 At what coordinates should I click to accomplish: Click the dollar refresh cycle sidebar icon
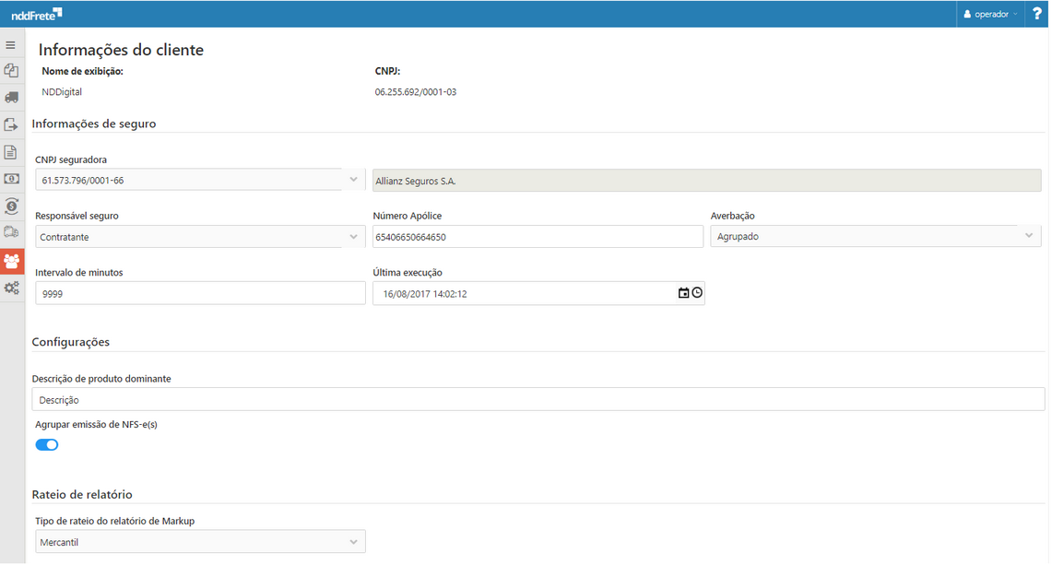[11, 206]
